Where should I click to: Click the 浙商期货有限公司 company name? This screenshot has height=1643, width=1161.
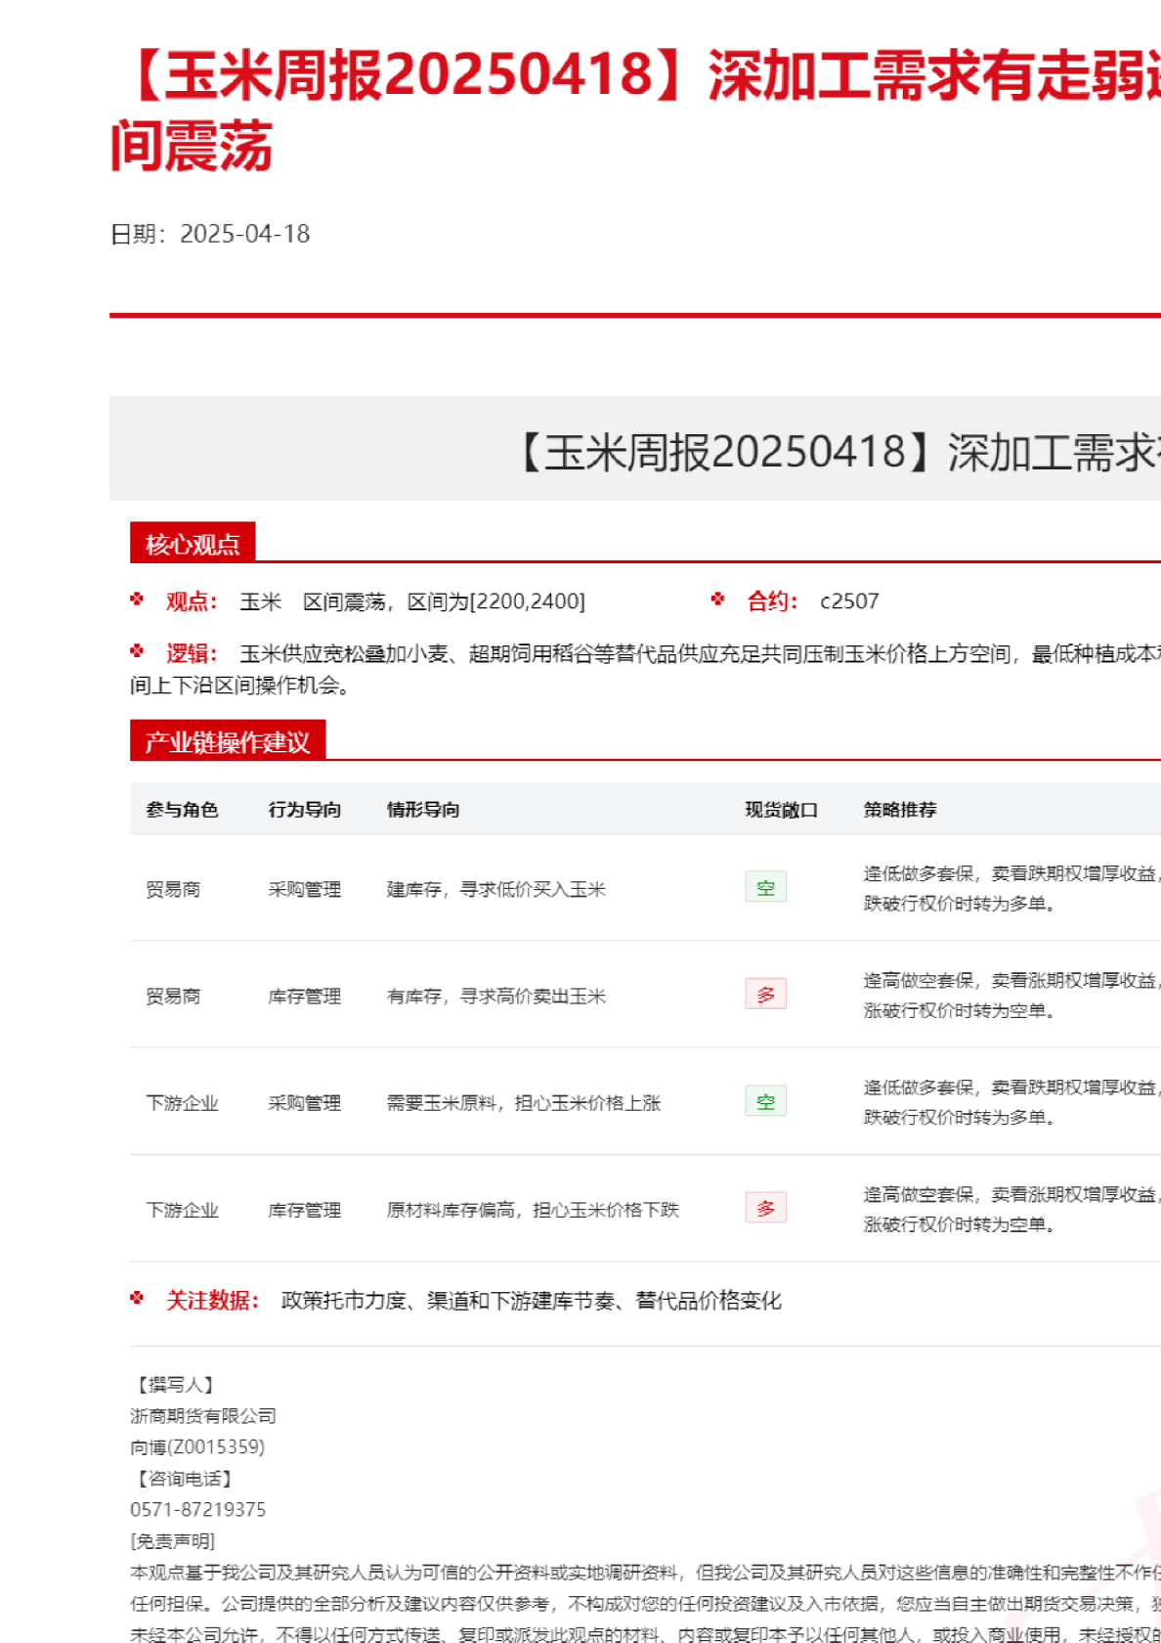203,1416
